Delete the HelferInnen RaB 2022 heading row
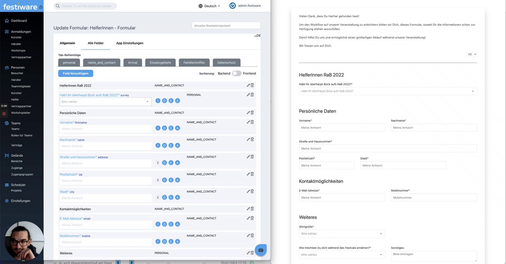This screenshot has width=506, height=264. coord(252,85)
